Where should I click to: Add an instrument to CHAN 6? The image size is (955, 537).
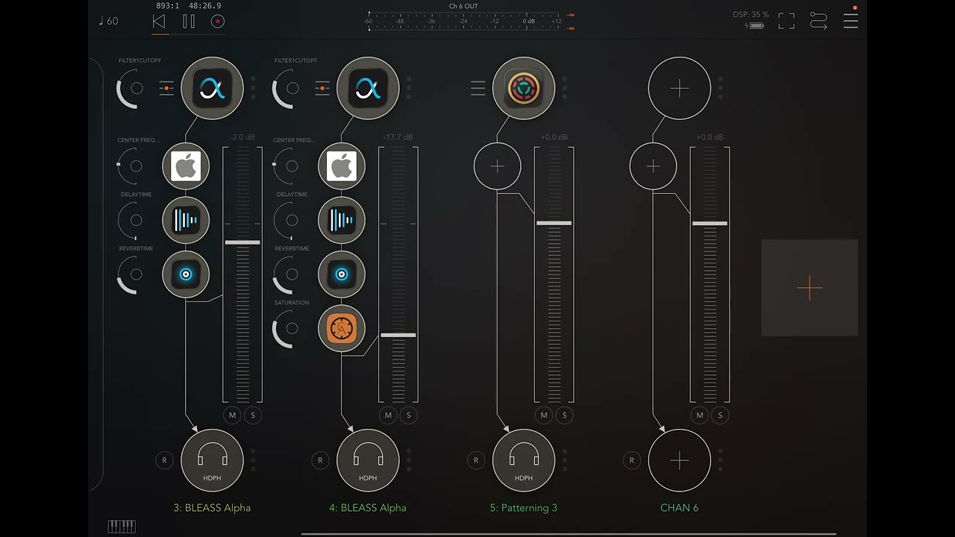click(x=680, y=89)
